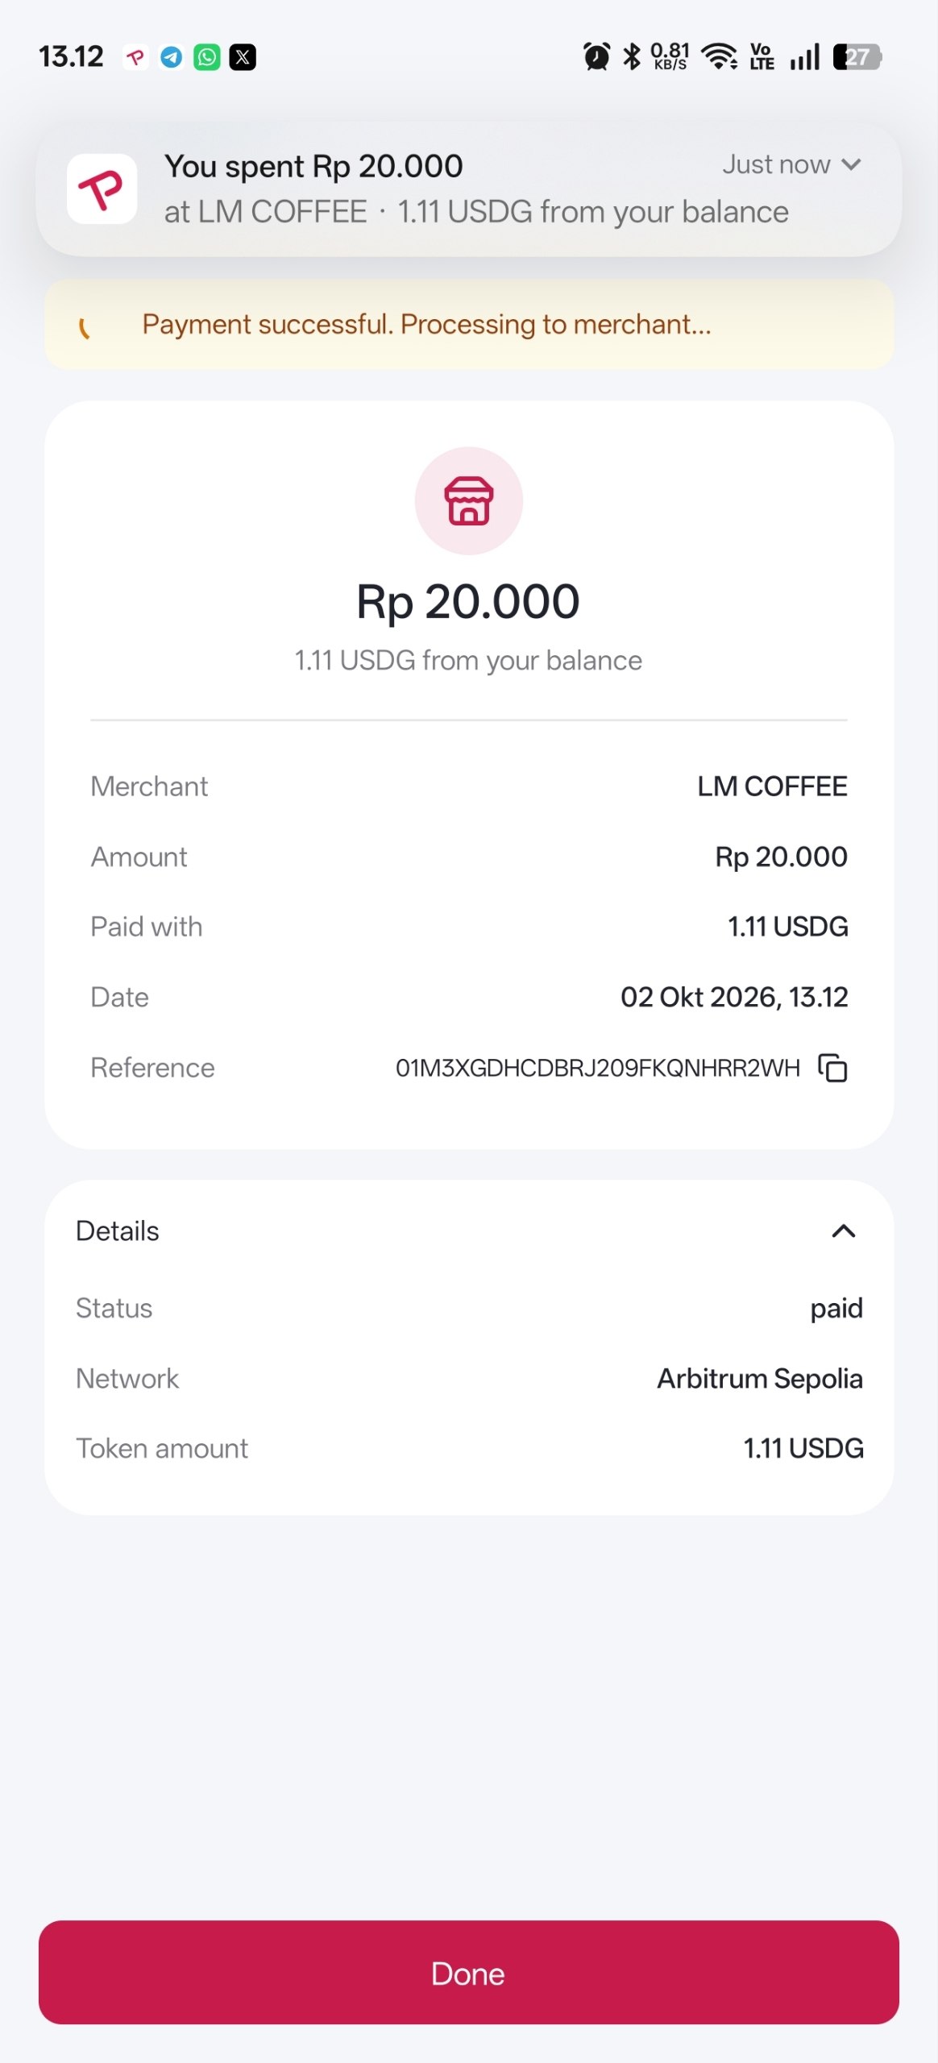
Task: Tap the Payment successful processing banner
Action: click(x=469, y=325)
